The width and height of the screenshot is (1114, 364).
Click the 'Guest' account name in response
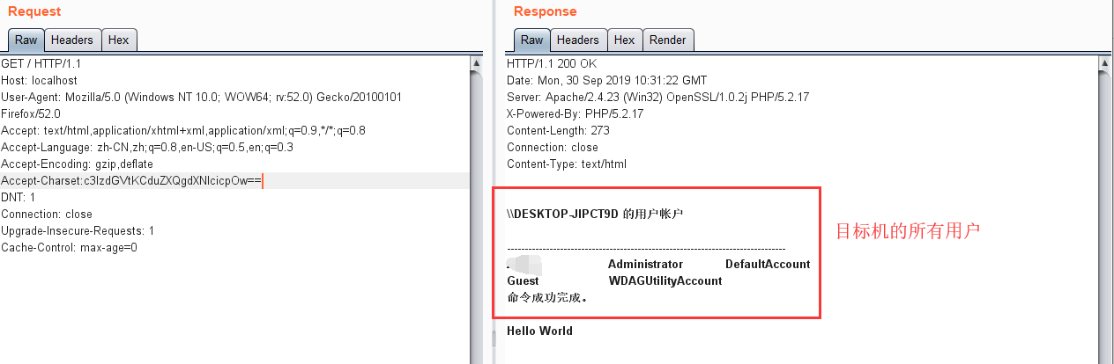[523, 281]
